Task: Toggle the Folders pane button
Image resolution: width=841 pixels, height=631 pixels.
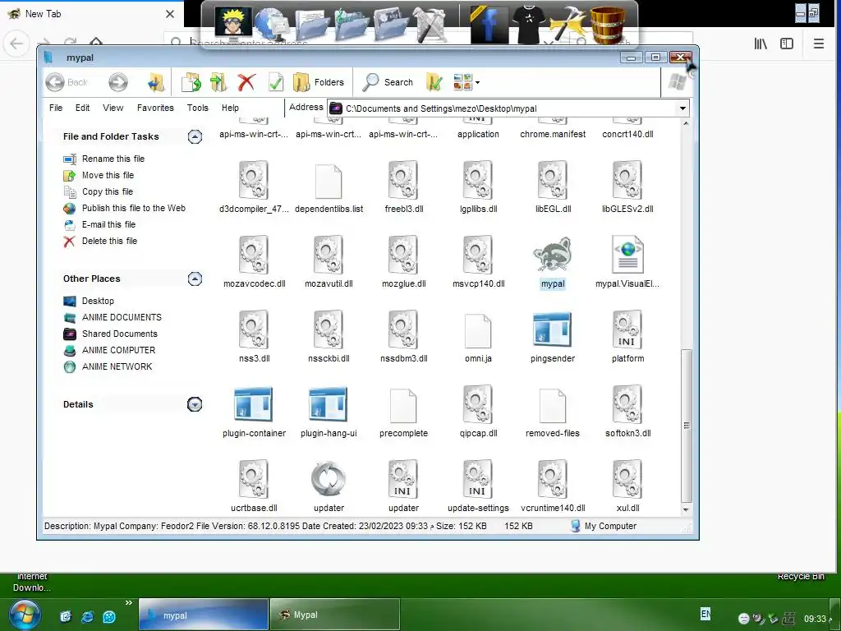Action: coord(319,82)
